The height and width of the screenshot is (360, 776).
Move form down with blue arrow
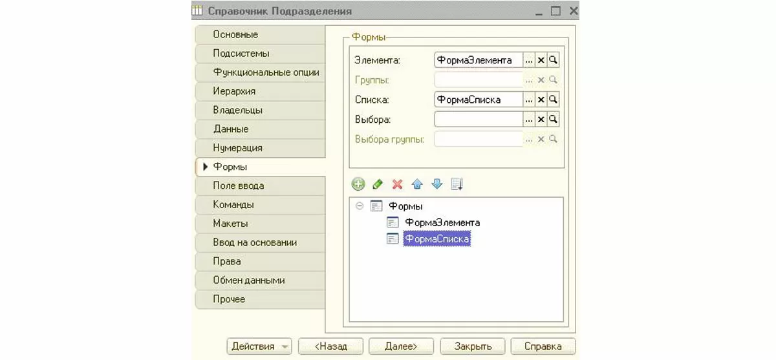point(436,184)
